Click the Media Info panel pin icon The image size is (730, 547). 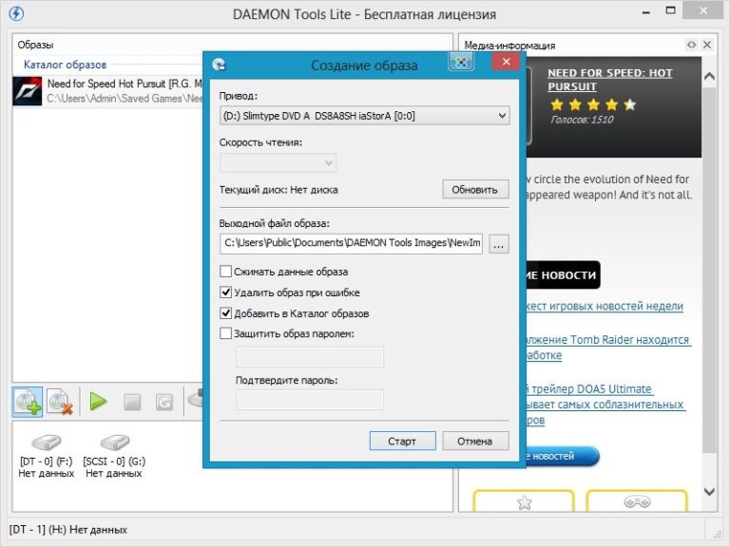[691, 45]
